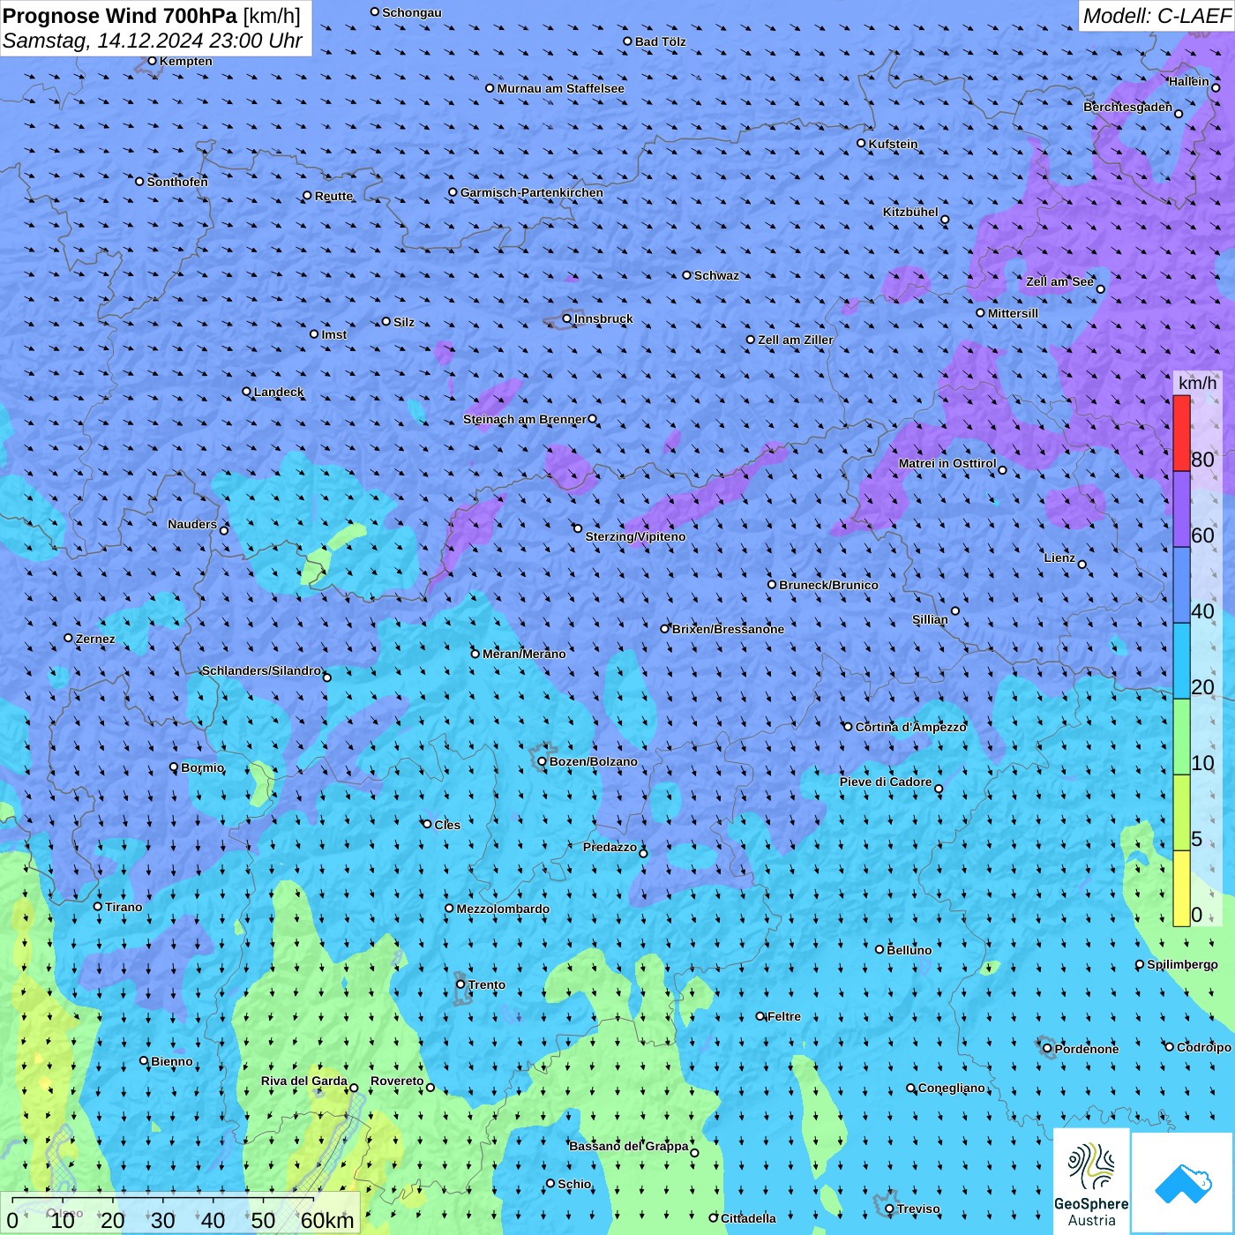Click the Zell am See marker

pyautogui.click(x=1100, y=288)
